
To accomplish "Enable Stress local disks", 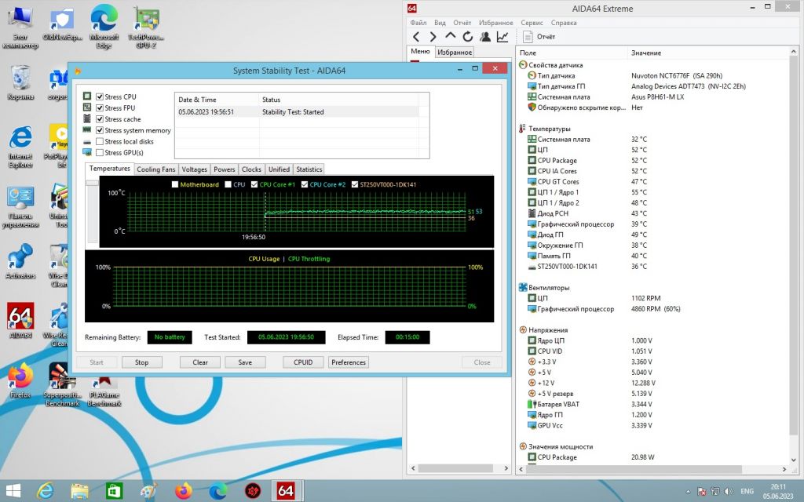I will click(x=100, y=142).
